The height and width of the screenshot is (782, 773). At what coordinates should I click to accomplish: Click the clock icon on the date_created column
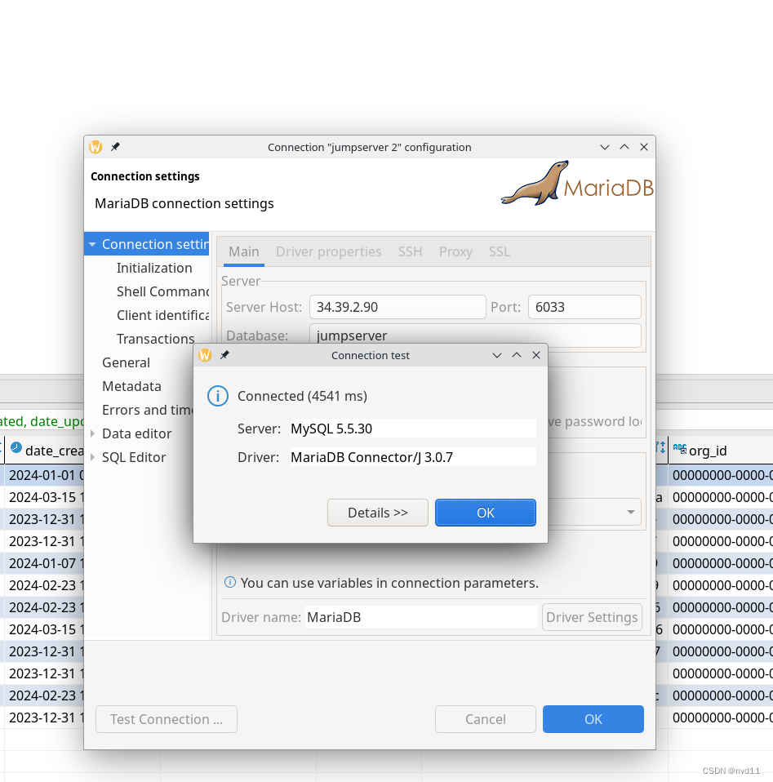pyautogui.click(x=16, y=447)
